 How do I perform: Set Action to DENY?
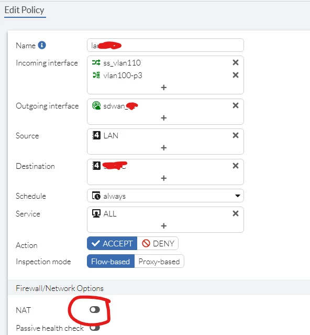coord(158,243)
